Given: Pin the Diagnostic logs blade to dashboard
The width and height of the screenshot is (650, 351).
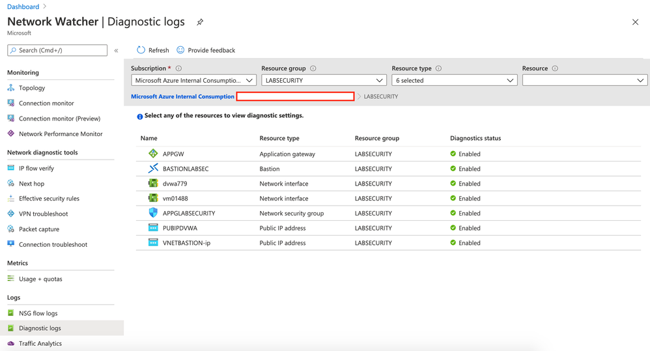Looking at the screenshot, I should pyautogui.click(x=200, y=22).
